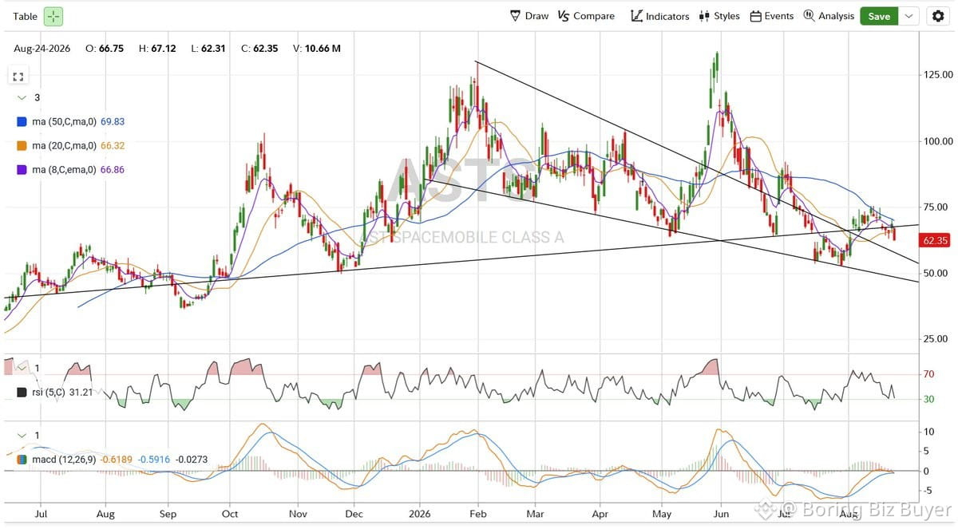Select the macd (12,26,9) legend label

coord(65,460)
